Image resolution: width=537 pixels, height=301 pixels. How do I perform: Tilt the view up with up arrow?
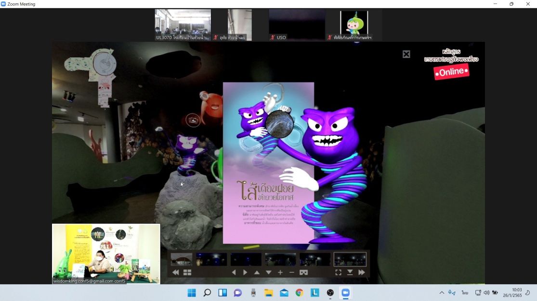[x=257, y=272]
